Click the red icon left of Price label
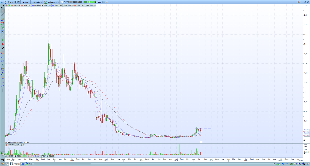This screenshot has height=166, width=310. click(x=6, y=6)
